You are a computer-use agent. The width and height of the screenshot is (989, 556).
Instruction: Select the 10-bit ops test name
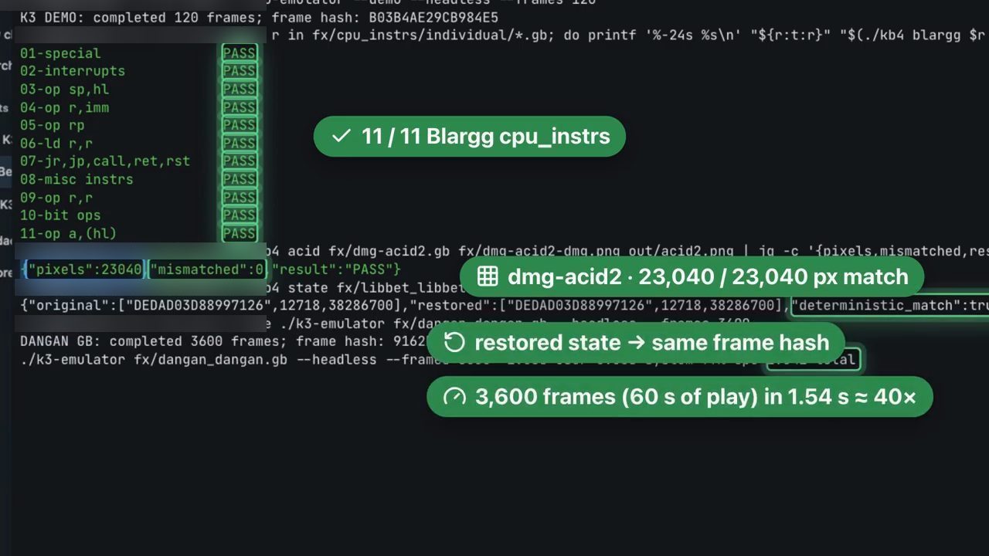click(x=60, y=215)
